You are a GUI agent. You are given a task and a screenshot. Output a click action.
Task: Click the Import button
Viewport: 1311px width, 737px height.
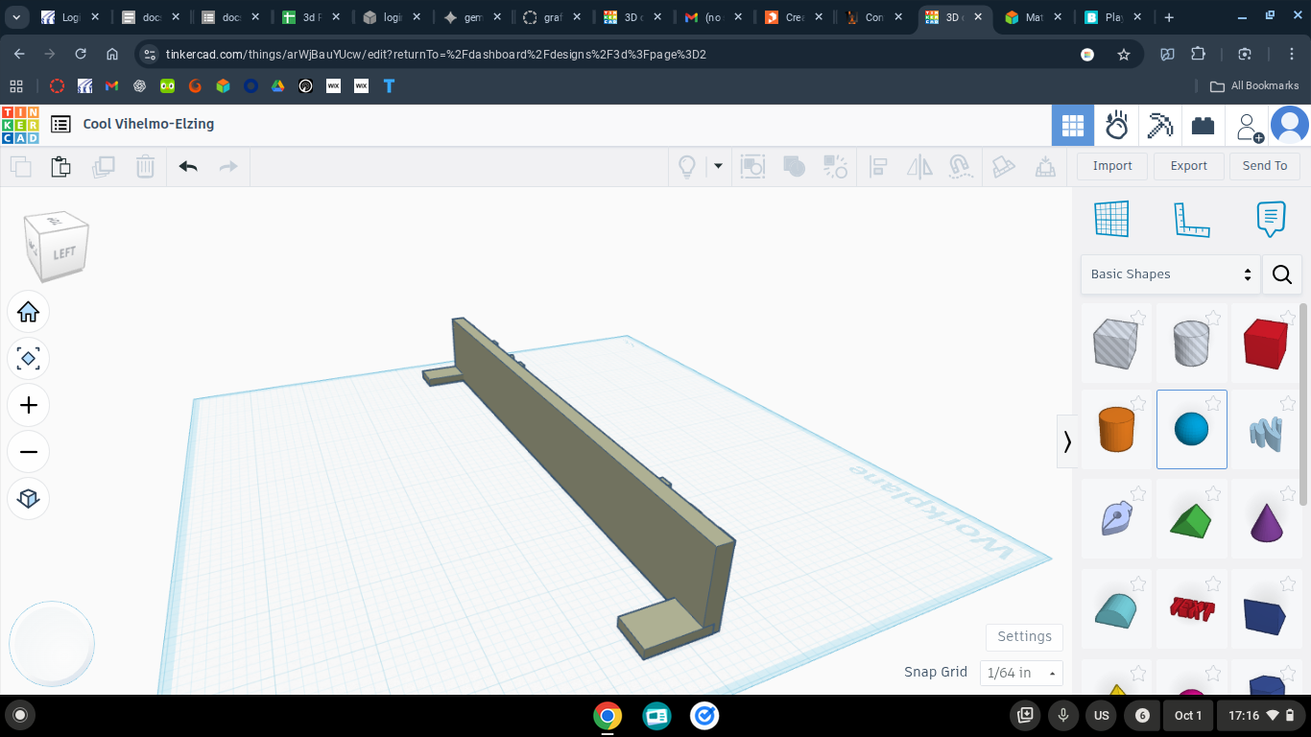pyautogui.click(x=1112, y=166)
